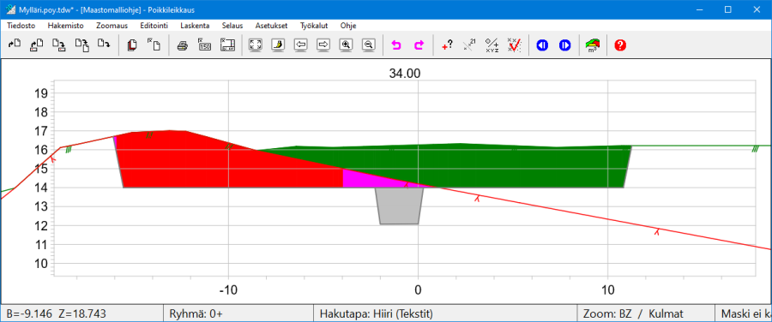The width and height of the screenshot is (772, 322).
Task: Click the magenta redo arrow
Action: pos(419,45)
